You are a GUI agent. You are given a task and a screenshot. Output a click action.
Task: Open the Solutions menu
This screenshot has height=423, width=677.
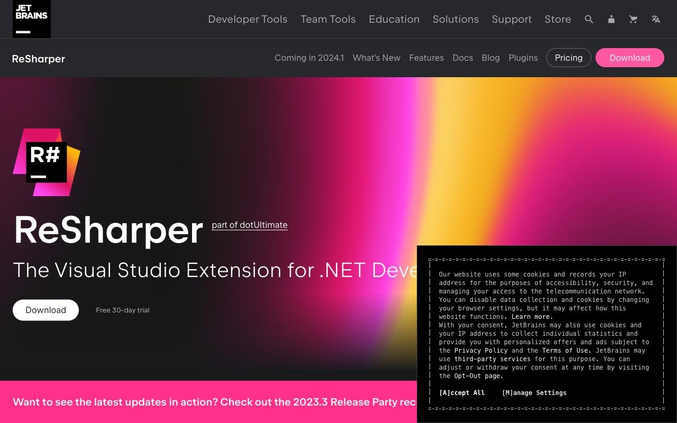455,19
